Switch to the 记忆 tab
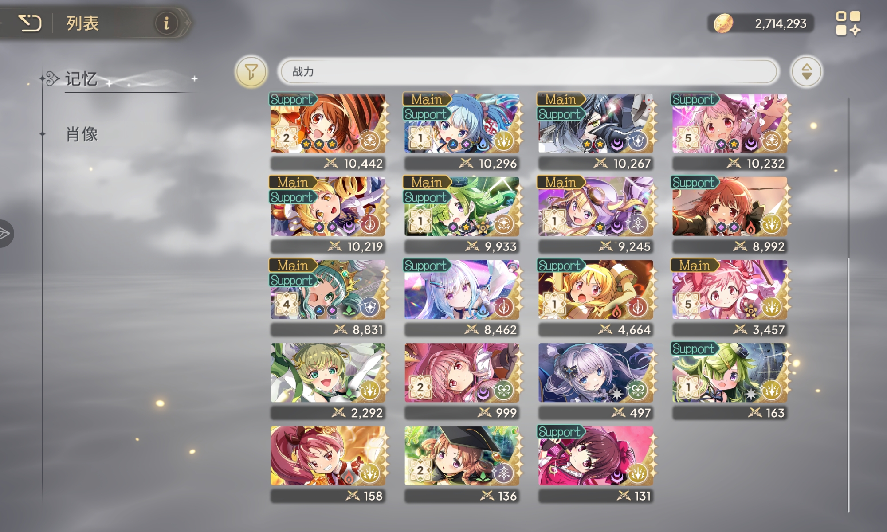This screenshot has width=887, height=532. (x=81, y=79)
